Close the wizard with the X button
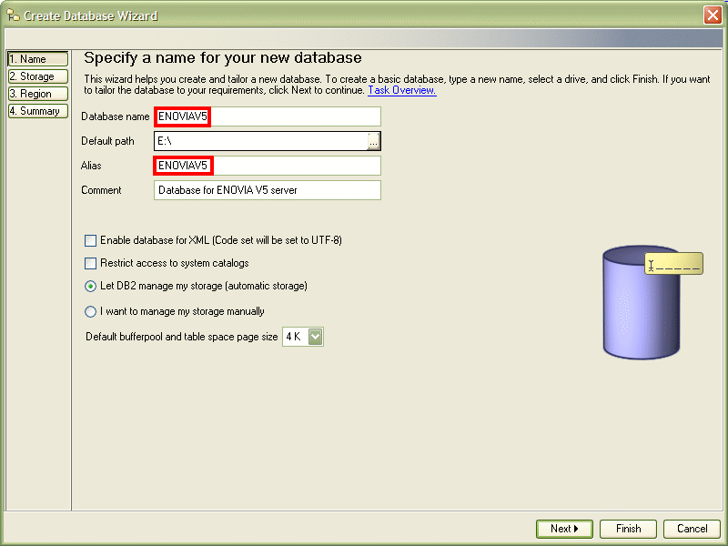The height and width of the screenshot is (546, 728). tap(713, 15)
